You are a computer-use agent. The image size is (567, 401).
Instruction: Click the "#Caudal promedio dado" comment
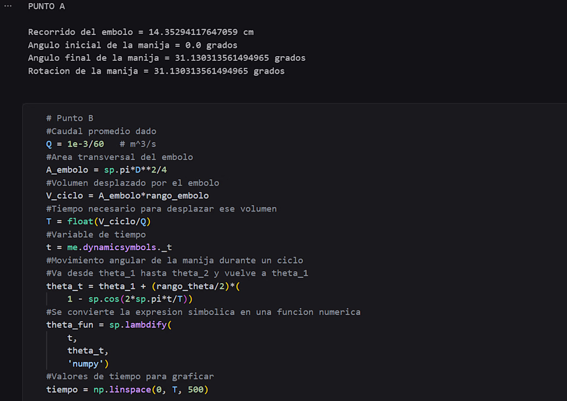point(101,131)
